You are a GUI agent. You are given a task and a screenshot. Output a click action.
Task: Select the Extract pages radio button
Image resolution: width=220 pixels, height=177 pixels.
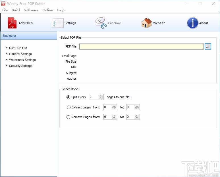[x=69, y=108]
